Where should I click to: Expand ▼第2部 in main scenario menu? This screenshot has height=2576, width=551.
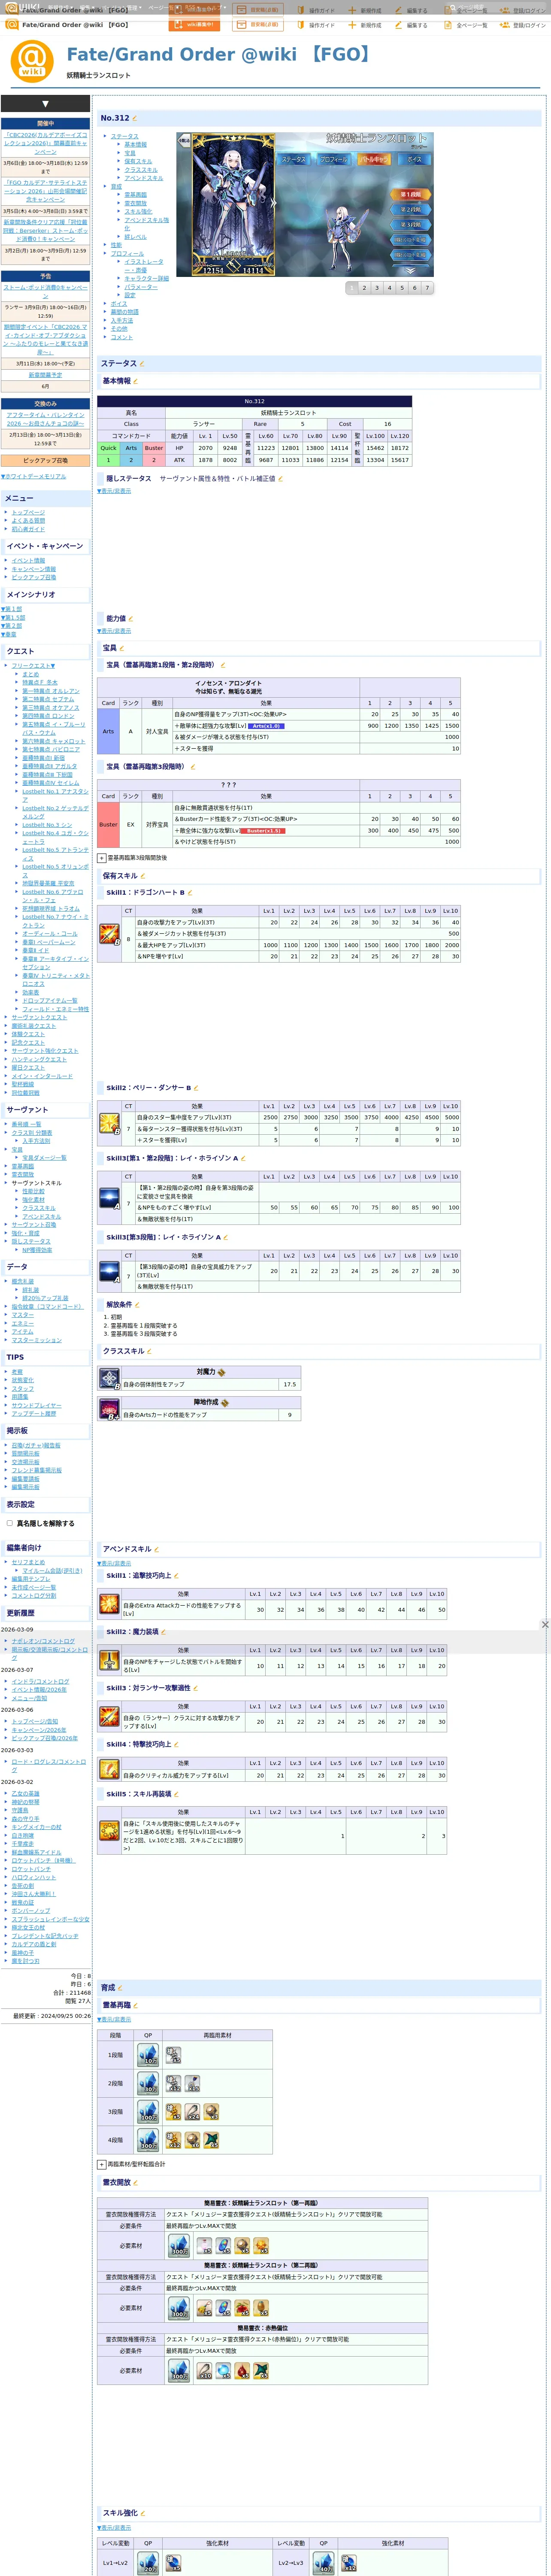tap(12, 626)
